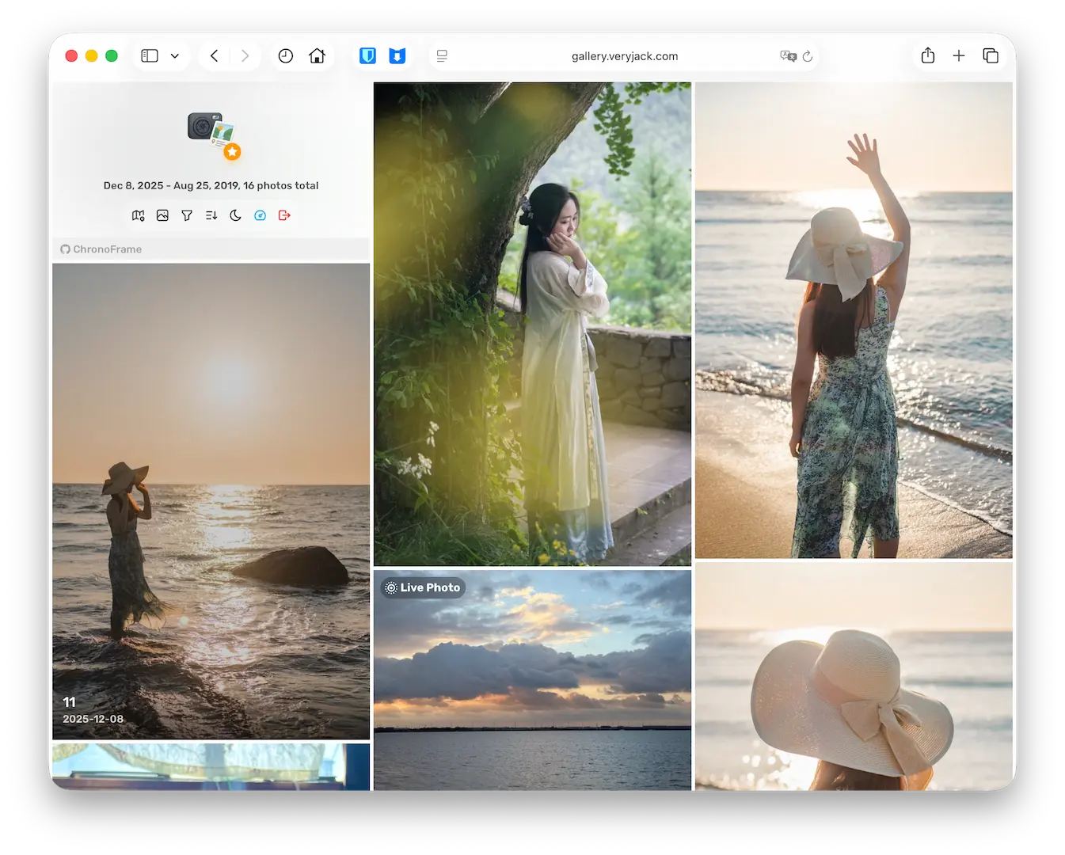Open the page translate menu
Image resolution: width=1065 pixels, height=855 pixels.
pos(788,56)
